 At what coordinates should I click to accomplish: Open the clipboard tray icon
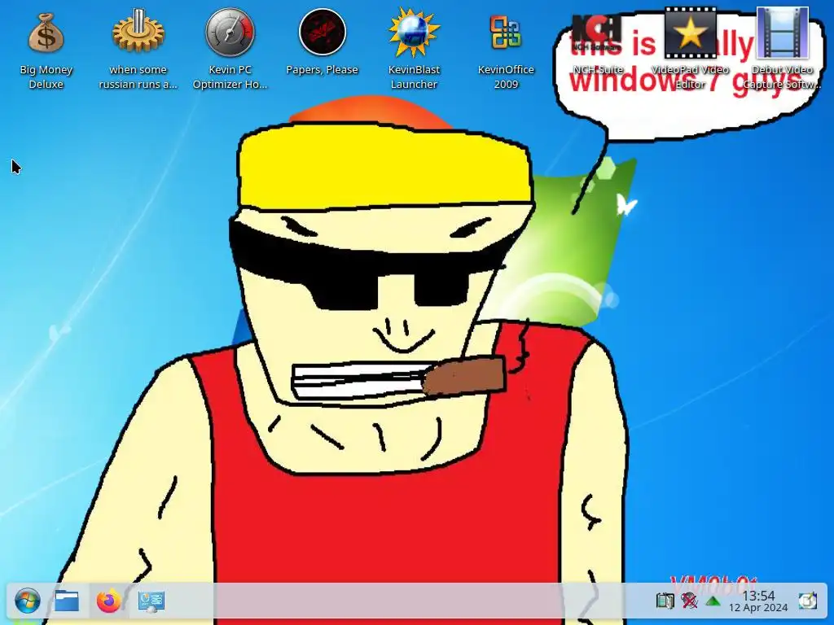tap(665, 601)
